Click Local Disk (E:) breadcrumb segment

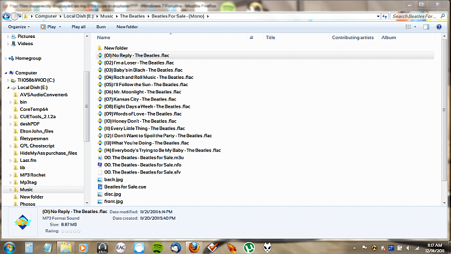(78, 16)
